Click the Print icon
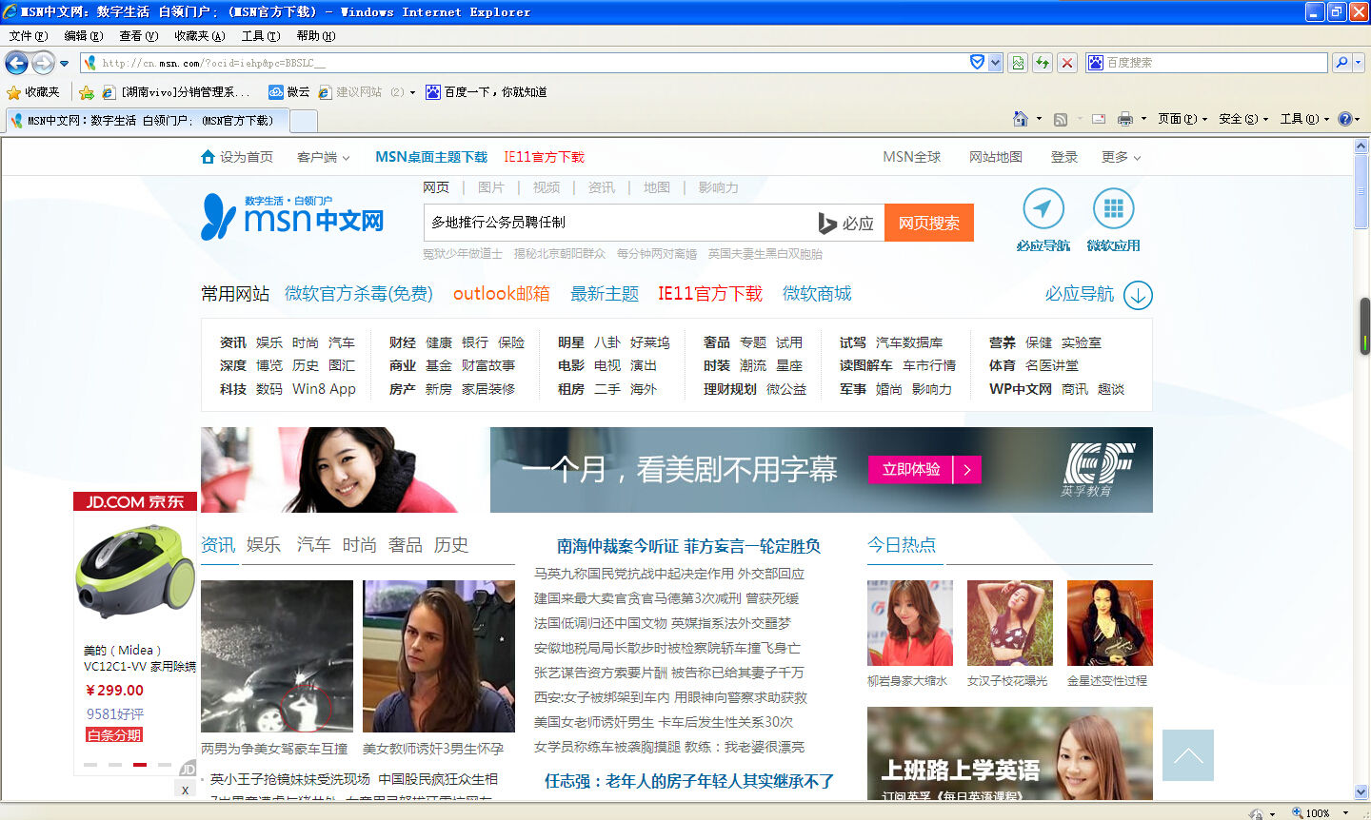This screenshot has width=1371, height=820. (x=1124, y=119)
